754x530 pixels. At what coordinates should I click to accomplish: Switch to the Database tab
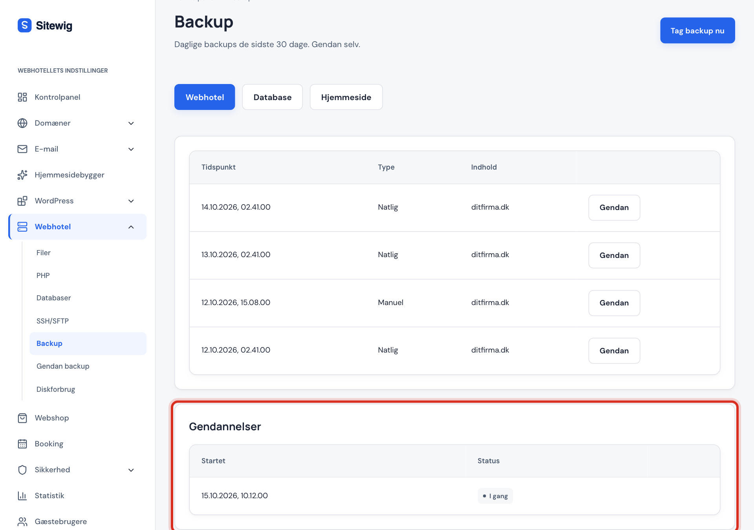click(x=273, y=97)
